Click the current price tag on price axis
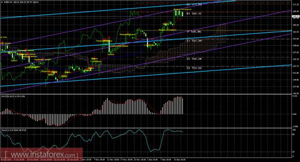 [x=295, y=17]
